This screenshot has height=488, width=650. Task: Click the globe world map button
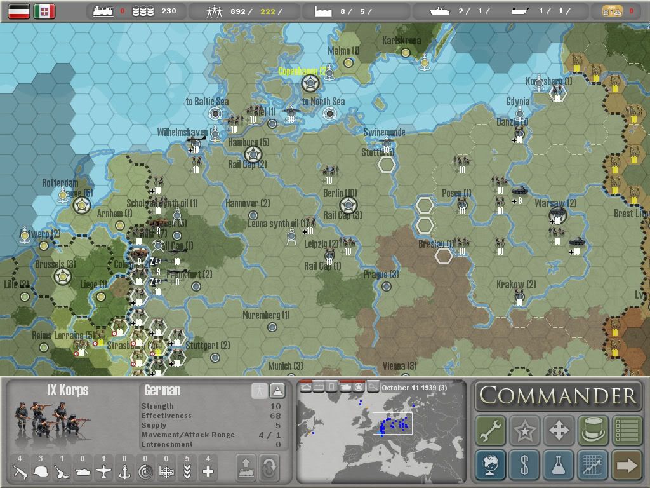click(x=491, y=464)
